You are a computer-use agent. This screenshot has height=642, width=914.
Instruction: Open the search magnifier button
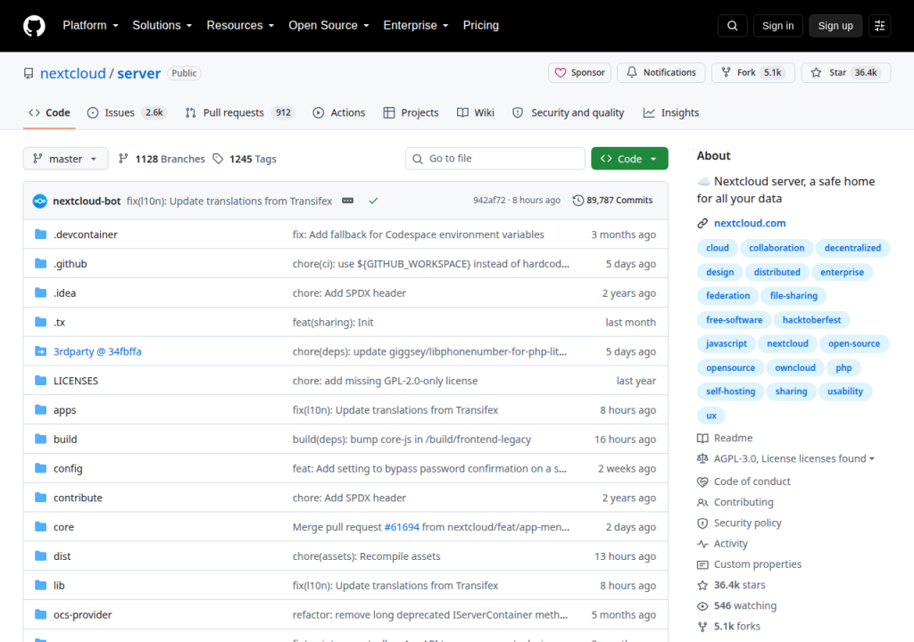(x=732, y=26)
